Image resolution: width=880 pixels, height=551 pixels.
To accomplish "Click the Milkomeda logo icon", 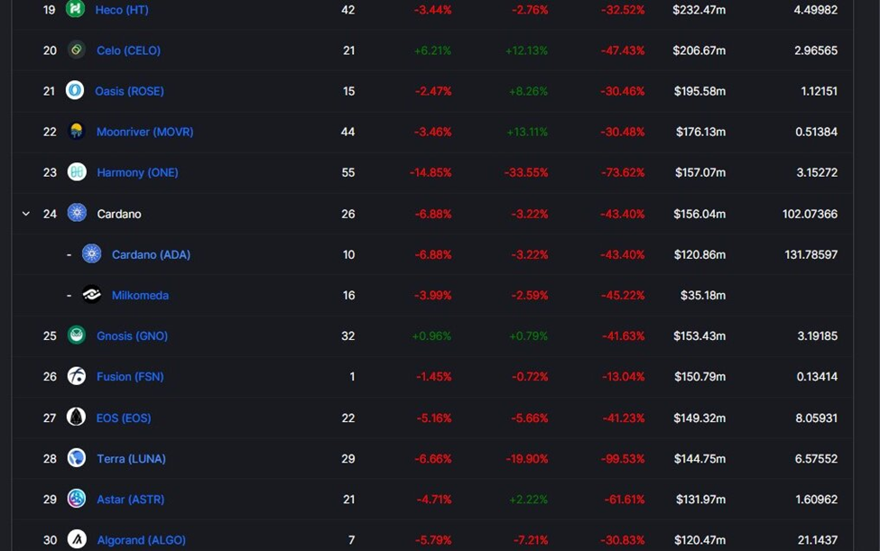I will (x=91, y=294).
